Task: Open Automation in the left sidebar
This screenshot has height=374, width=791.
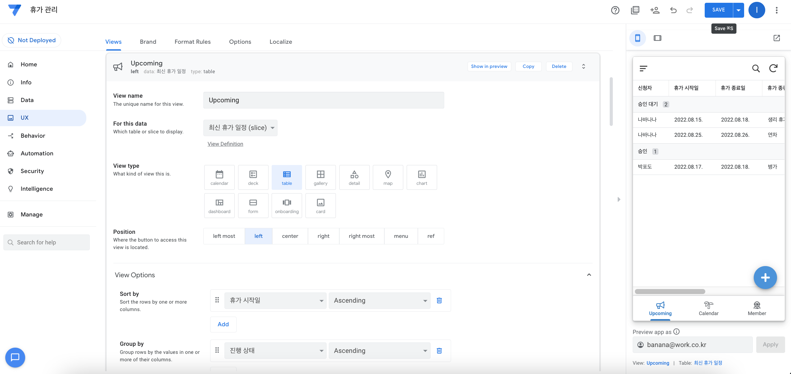Action: (37, 153)
